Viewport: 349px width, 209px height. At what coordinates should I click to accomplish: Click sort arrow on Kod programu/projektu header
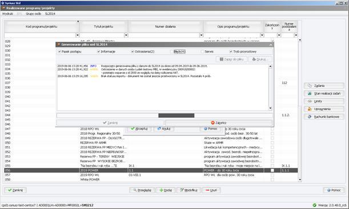click(78, 22)
